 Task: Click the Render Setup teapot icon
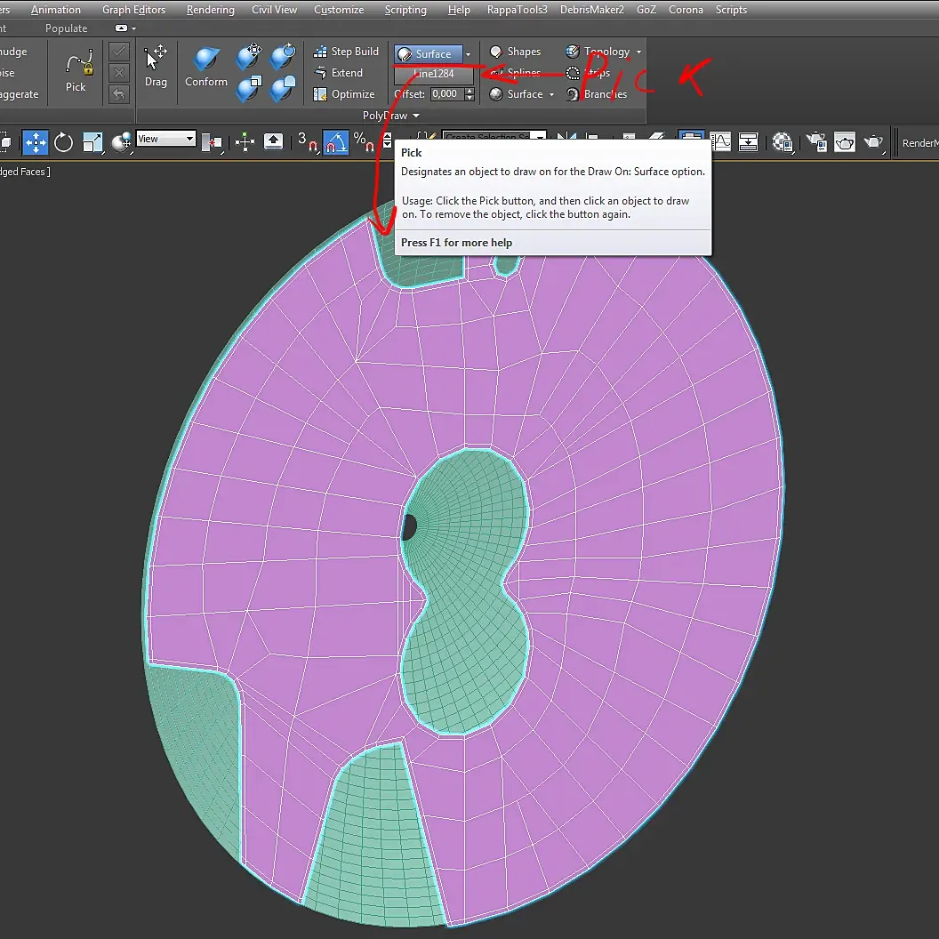point(816,142)
